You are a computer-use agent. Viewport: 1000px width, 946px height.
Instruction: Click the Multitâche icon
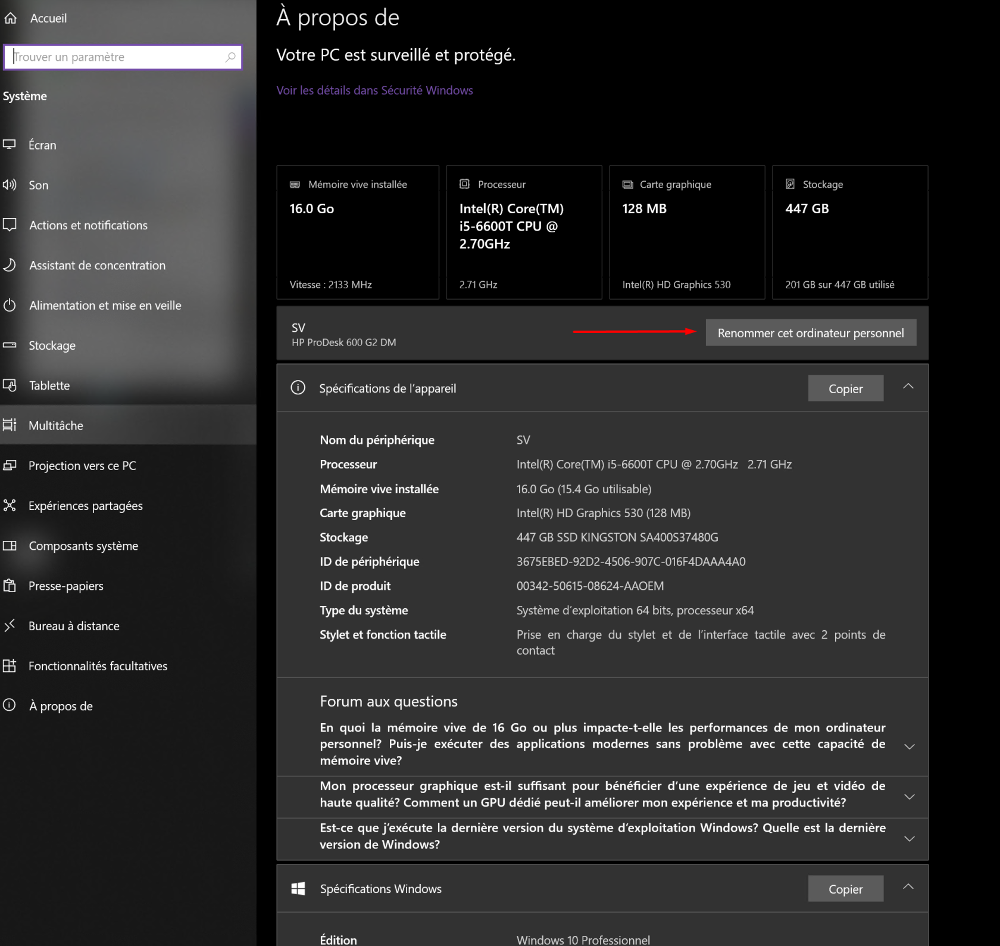10,425
